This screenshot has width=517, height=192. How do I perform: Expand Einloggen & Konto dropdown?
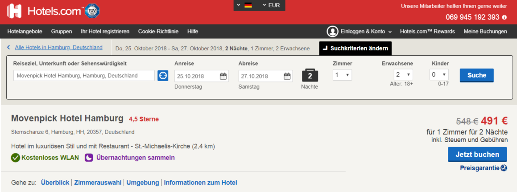point(366,32)
